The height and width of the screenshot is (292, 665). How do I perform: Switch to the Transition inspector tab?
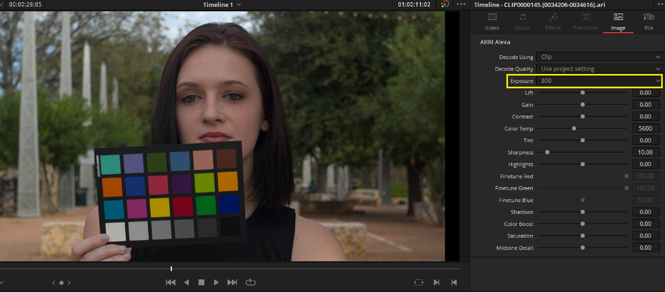coord(586,22)
